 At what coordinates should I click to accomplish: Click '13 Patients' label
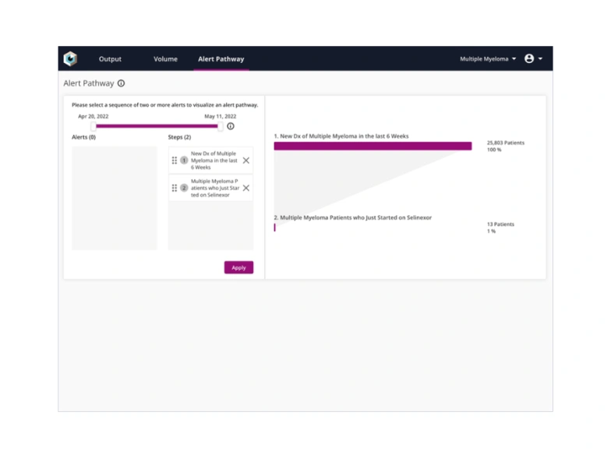point(500,224)
